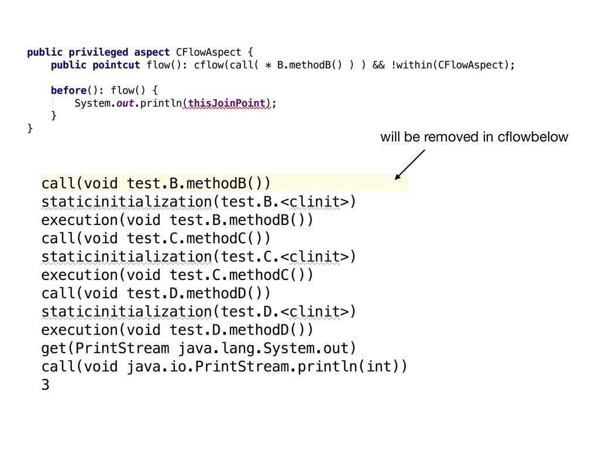This screenshot has height=449, width=599.
Task: Click execution(void test.D.methodD()) output line
Action: (177, 330)
